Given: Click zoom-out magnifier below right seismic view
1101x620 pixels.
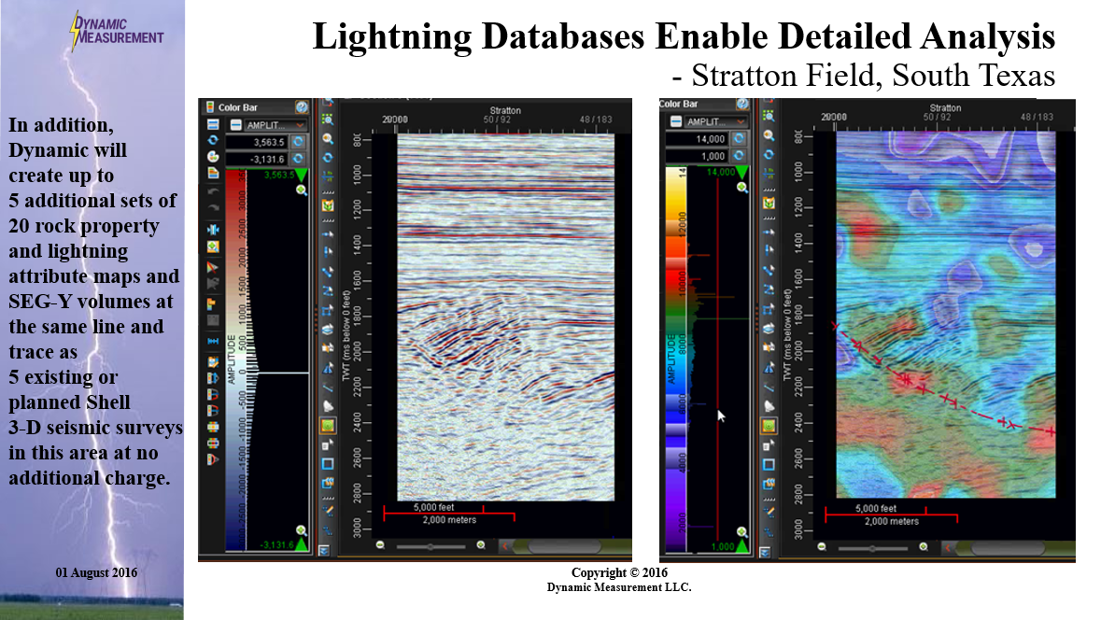Looking at the screenshot, I should coord(822,546).
